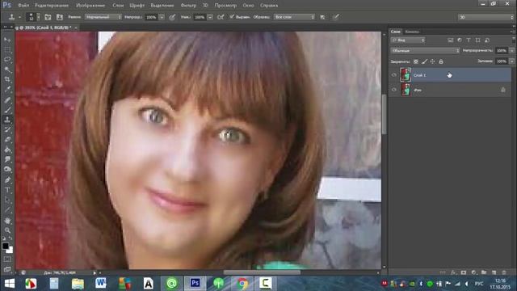This screenshot has height=291, width=517.
Task: Select the Lasso tool
Action: (7, 60)
